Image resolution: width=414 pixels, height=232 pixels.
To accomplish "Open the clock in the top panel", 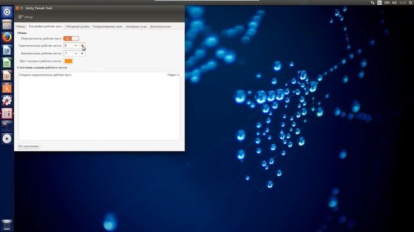I will [402, 3].
